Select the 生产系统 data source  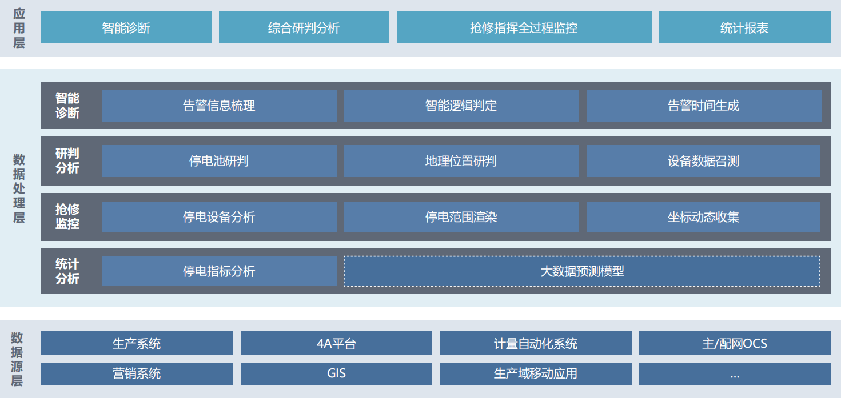click(x=136, y=343)
